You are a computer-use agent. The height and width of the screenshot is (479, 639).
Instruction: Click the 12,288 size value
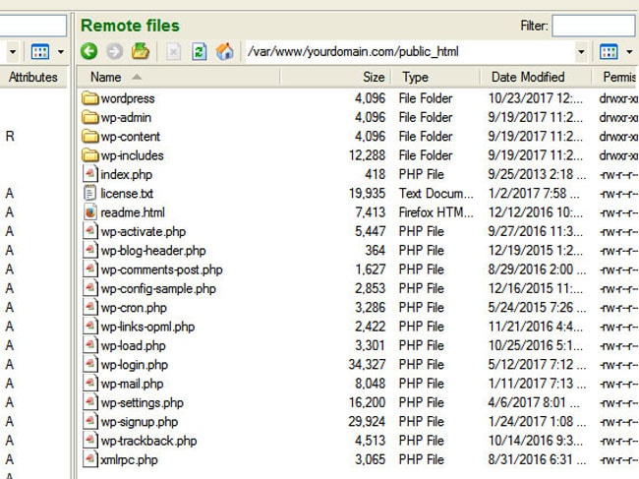(367, 155)
